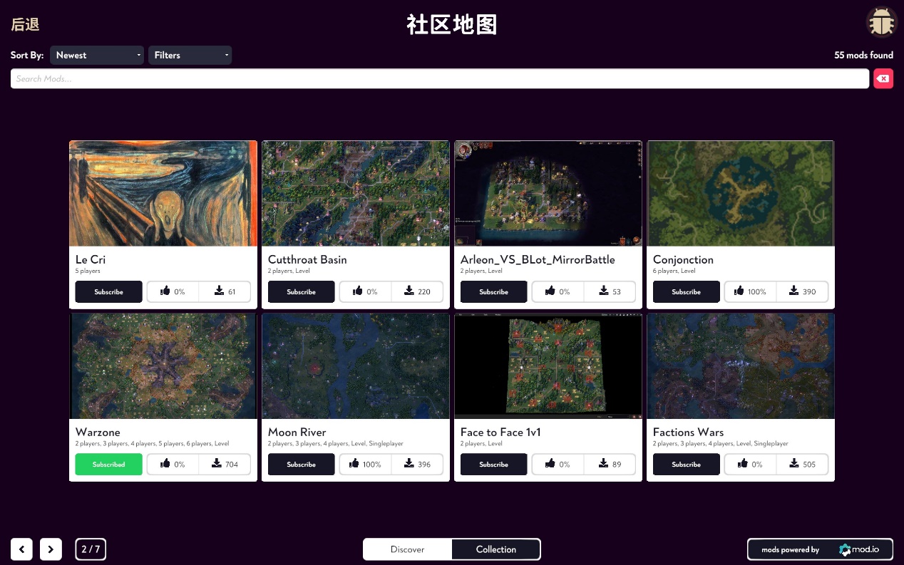Click the mods powered by label
The image size is (904, 565).
coord(791,549)
